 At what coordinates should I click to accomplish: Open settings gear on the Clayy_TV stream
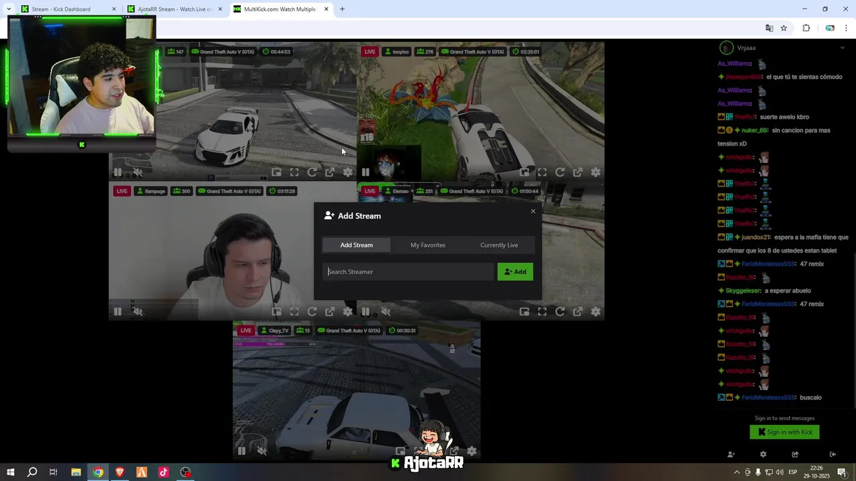coord(471,451)
